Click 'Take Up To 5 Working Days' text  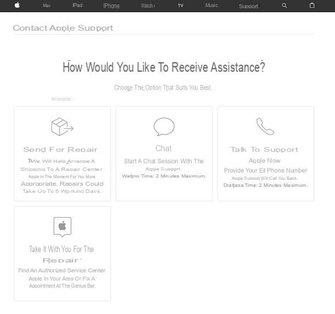tap(62, 191)
